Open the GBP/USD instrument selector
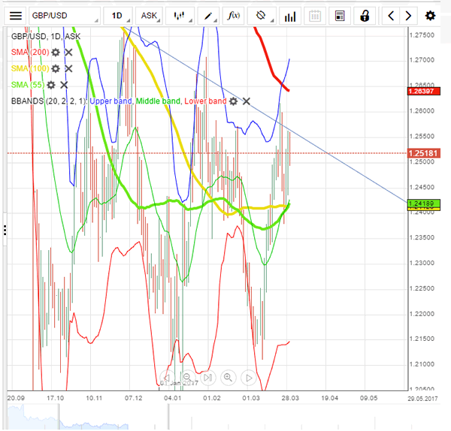 coord(65,16)
